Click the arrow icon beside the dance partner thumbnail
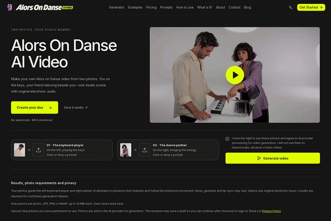This screenshot has width=331, height=221. pyautogui.click(x=135, y=150)
